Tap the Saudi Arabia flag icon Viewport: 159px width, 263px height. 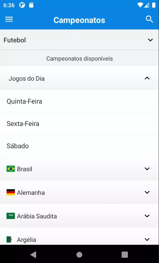tap(10, 216)
